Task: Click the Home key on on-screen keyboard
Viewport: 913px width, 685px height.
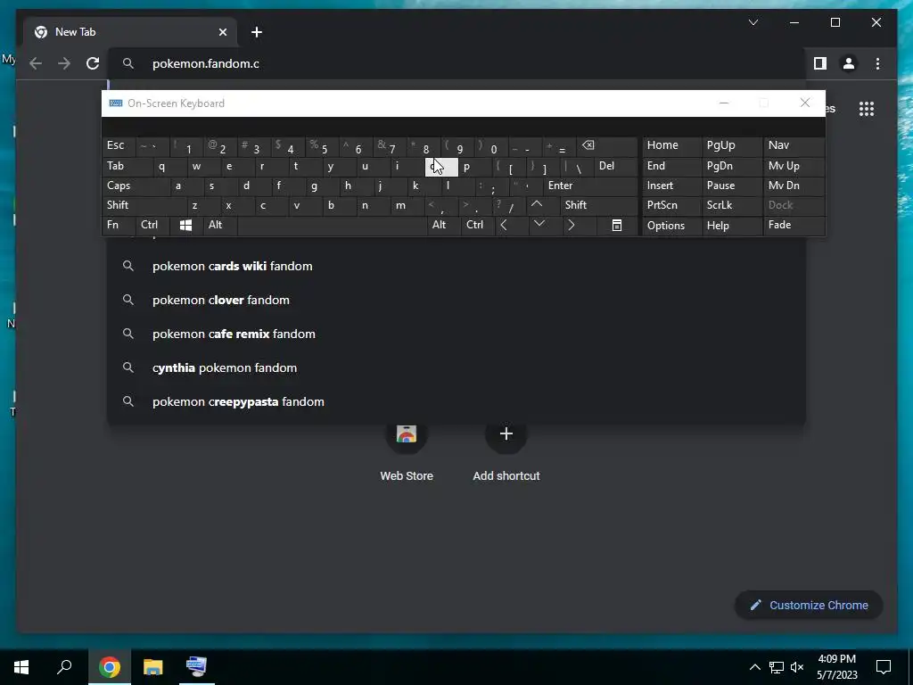Action: (671, 145)
